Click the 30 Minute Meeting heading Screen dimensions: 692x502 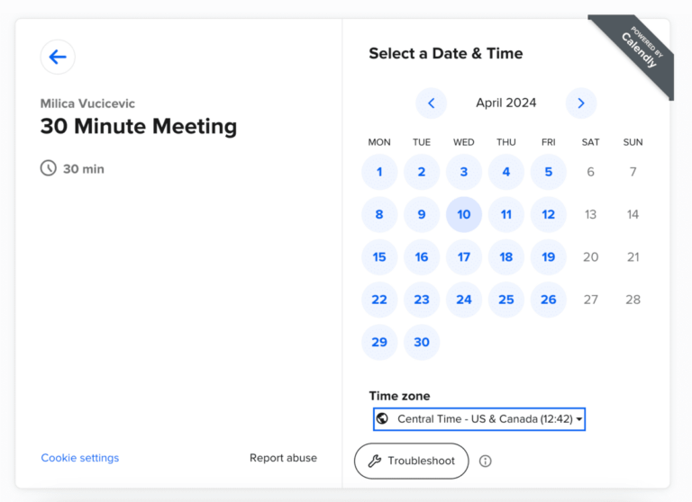(139, 127)
